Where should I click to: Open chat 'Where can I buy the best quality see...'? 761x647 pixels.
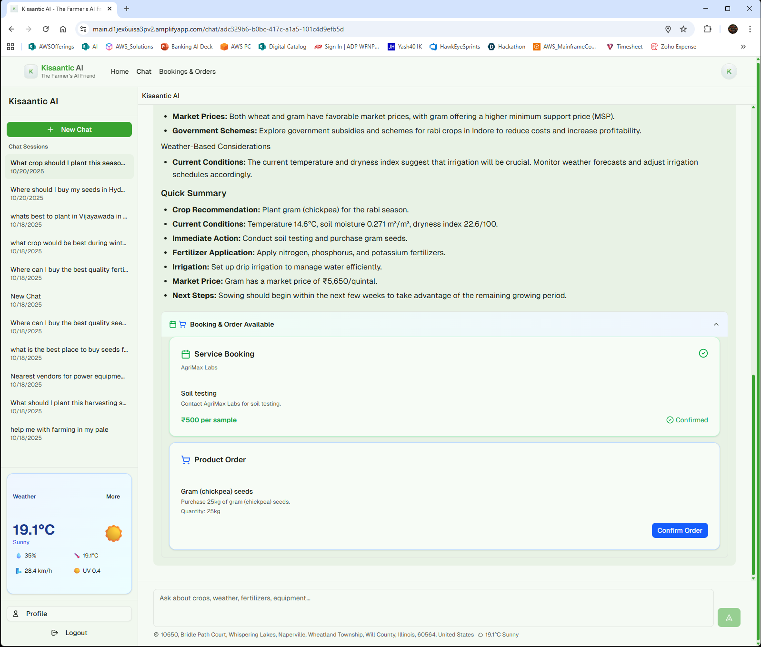point(69,327)
